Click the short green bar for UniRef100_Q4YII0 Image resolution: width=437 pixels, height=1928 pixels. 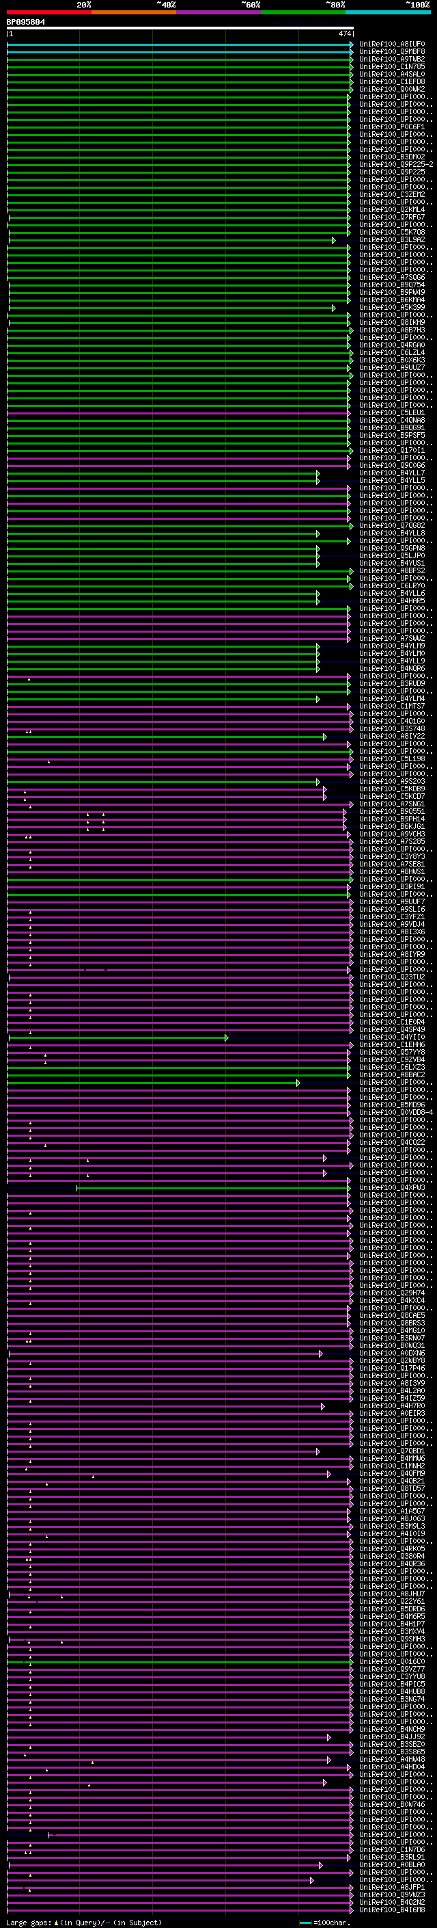pos(118,1038)
